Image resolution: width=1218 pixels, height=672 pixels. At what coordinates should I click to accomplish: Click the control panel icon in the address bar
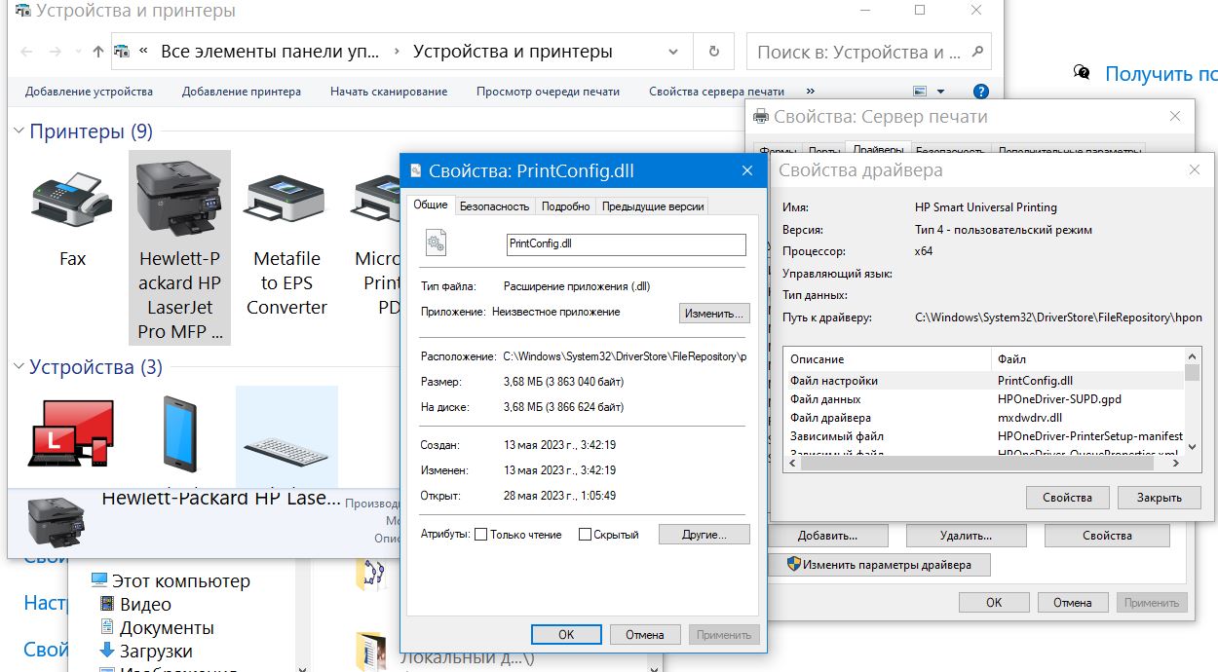point(123,52)
